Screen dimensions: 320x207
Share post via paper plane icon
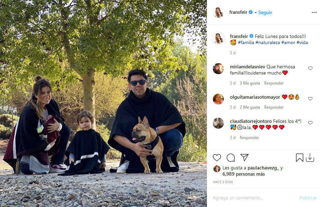[244, 157]
